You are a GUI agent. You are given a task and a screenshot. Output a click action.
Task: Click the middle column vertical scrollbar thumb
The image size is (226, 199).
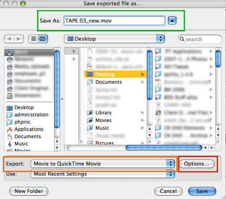point(150,75)
